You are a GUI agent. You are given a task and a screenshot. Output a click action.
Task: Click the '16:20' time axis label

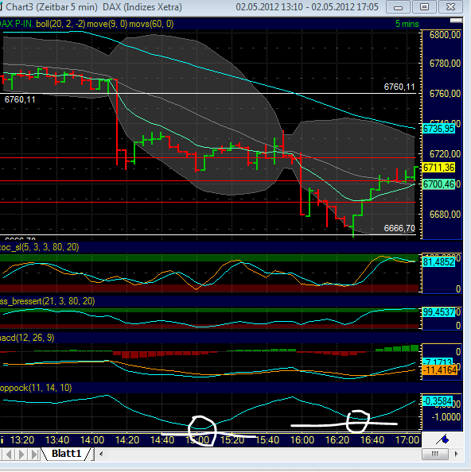pyautogui.click(x=337, y=440)
